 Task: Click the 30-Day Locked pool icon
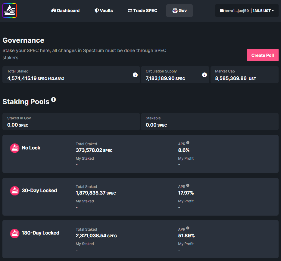click(15, 191)
